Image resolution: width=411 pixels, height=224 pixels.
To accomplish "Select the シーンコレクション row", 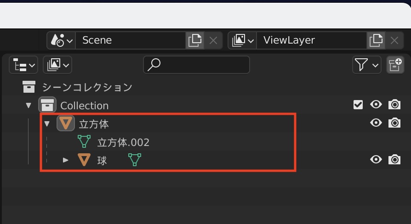I will [87, 87].
